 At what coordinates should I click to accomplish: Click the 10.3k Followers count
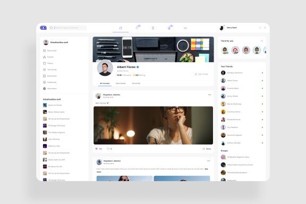[x=124, y=75]
